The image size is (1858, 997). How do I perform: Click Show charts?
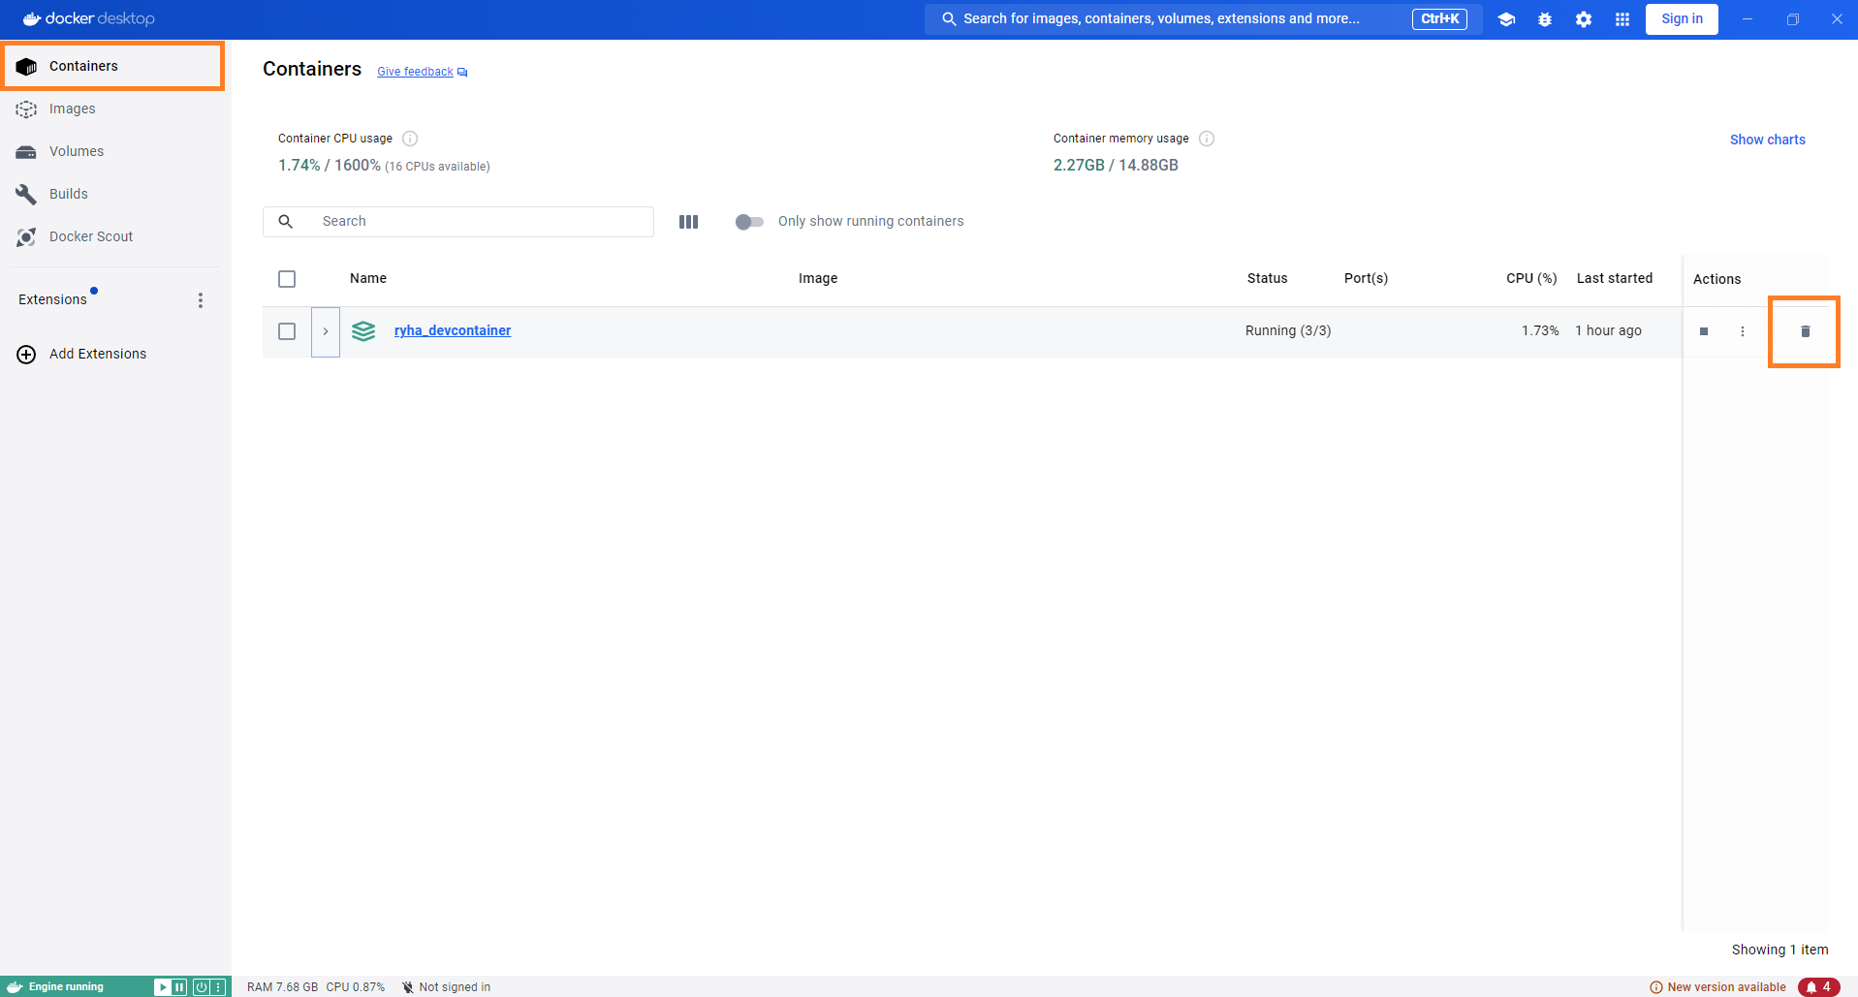[1767, 140]
